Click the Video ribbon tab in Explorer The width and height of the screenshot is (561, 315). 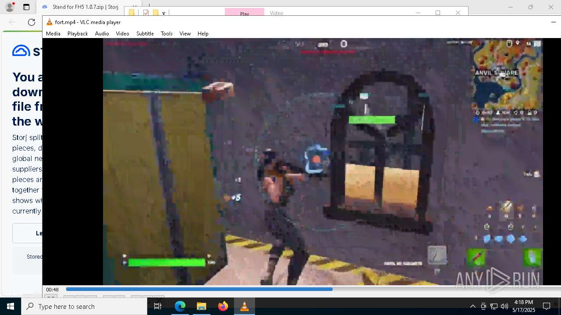pyautogui.click(x=277, y=13)
